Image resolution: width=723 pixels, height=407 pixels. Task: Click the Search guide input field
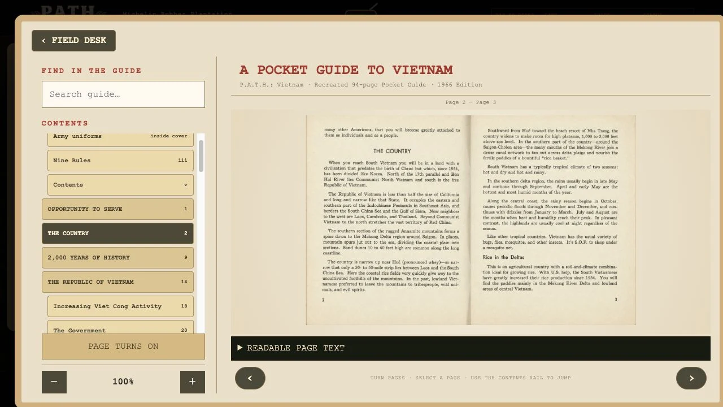(123, 94)
